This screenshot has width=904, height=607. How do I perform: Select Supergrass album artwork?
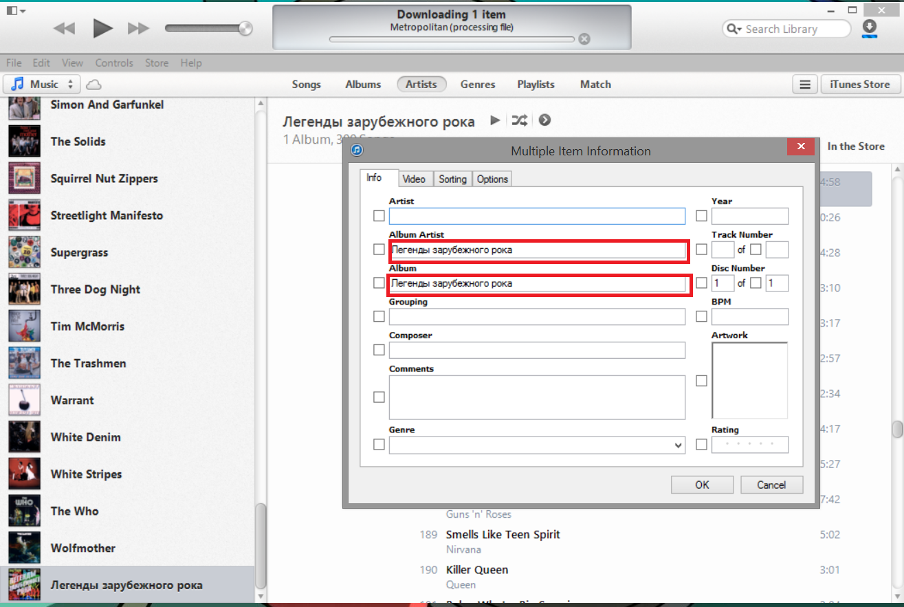[x=24, y=252]
